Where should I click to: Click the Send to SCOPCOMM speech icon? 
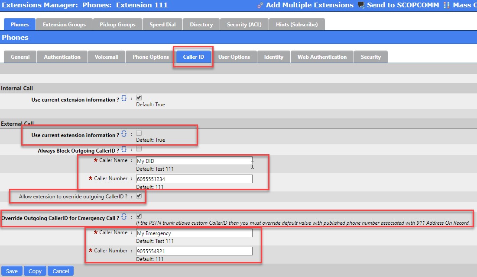coord(361,6)
